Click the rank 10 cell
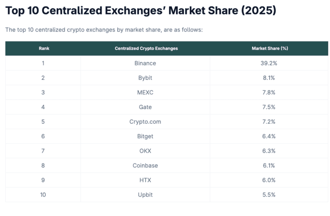 point(43,194)
